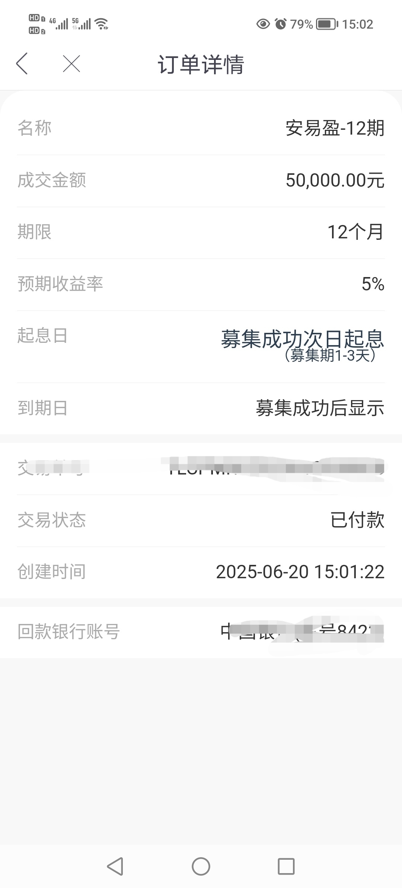The height and width of the screenshot is (888, 402).
Task: Tap the alarm clock status icon
Action: point(281,24)
